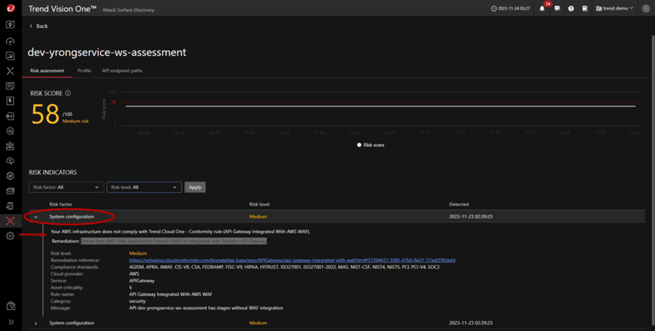Click the Trend Micro red logo icon
The image size is (655, 331).
coord(11,8)
